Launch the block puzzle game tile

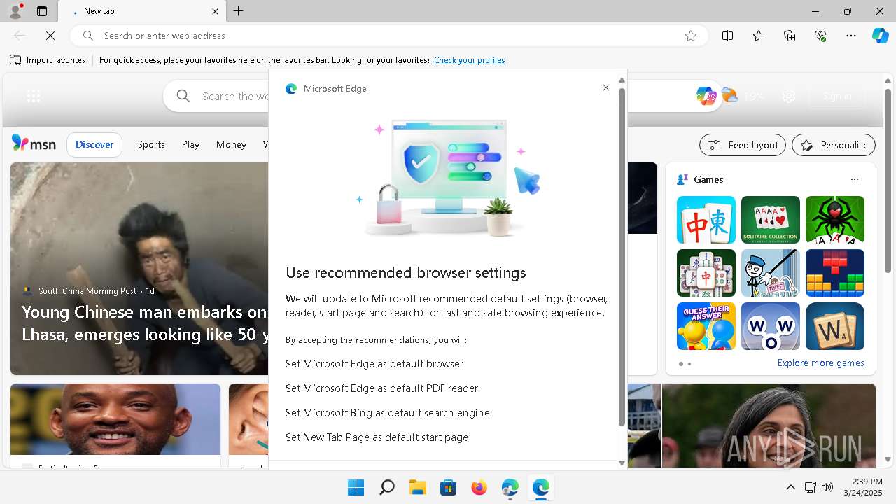pos(835,273)
